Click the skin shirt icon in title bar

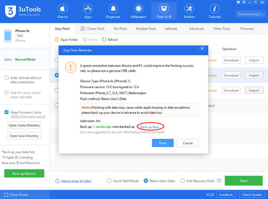click(x=238, y=2)
